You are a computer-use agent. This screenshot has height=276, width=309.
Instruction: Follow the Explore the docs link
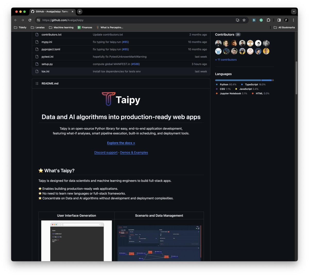[x=121, y=143]
